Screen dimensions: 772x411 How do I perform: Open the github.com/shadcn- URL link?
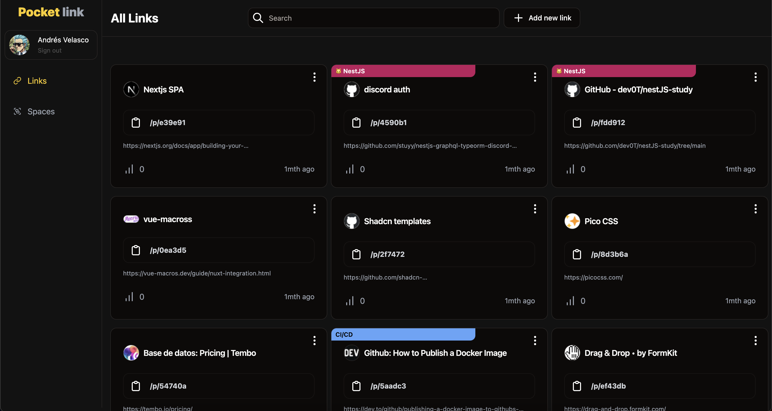(385, 277)
